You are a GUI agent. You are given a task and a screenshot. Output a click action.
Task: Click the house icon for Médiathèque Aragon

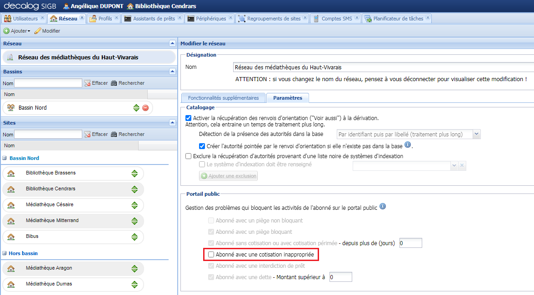click(x=11, y=268)
